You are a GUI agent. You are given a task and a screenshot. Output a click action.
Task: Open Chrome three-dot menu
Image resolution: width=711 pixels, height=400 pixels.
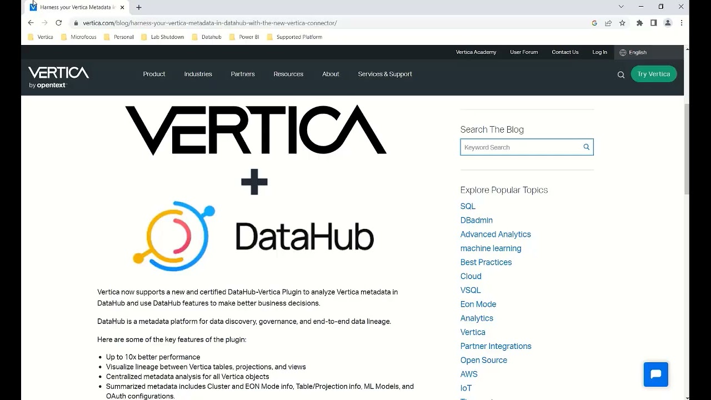coord(682,23)
